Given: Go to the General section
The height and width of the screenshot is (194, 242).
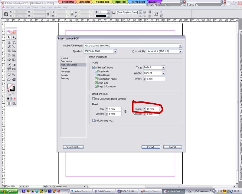Looking at the screenshot, I should 64,58.
